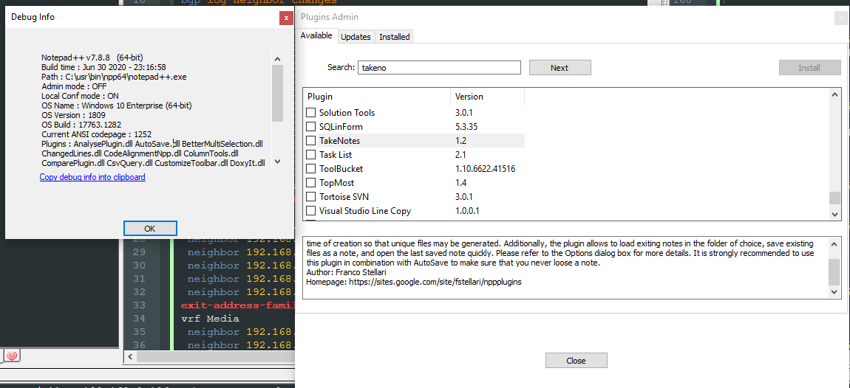Click the greyed-out Install button
The image size is (850, 388).
click(x=809, y=68)
